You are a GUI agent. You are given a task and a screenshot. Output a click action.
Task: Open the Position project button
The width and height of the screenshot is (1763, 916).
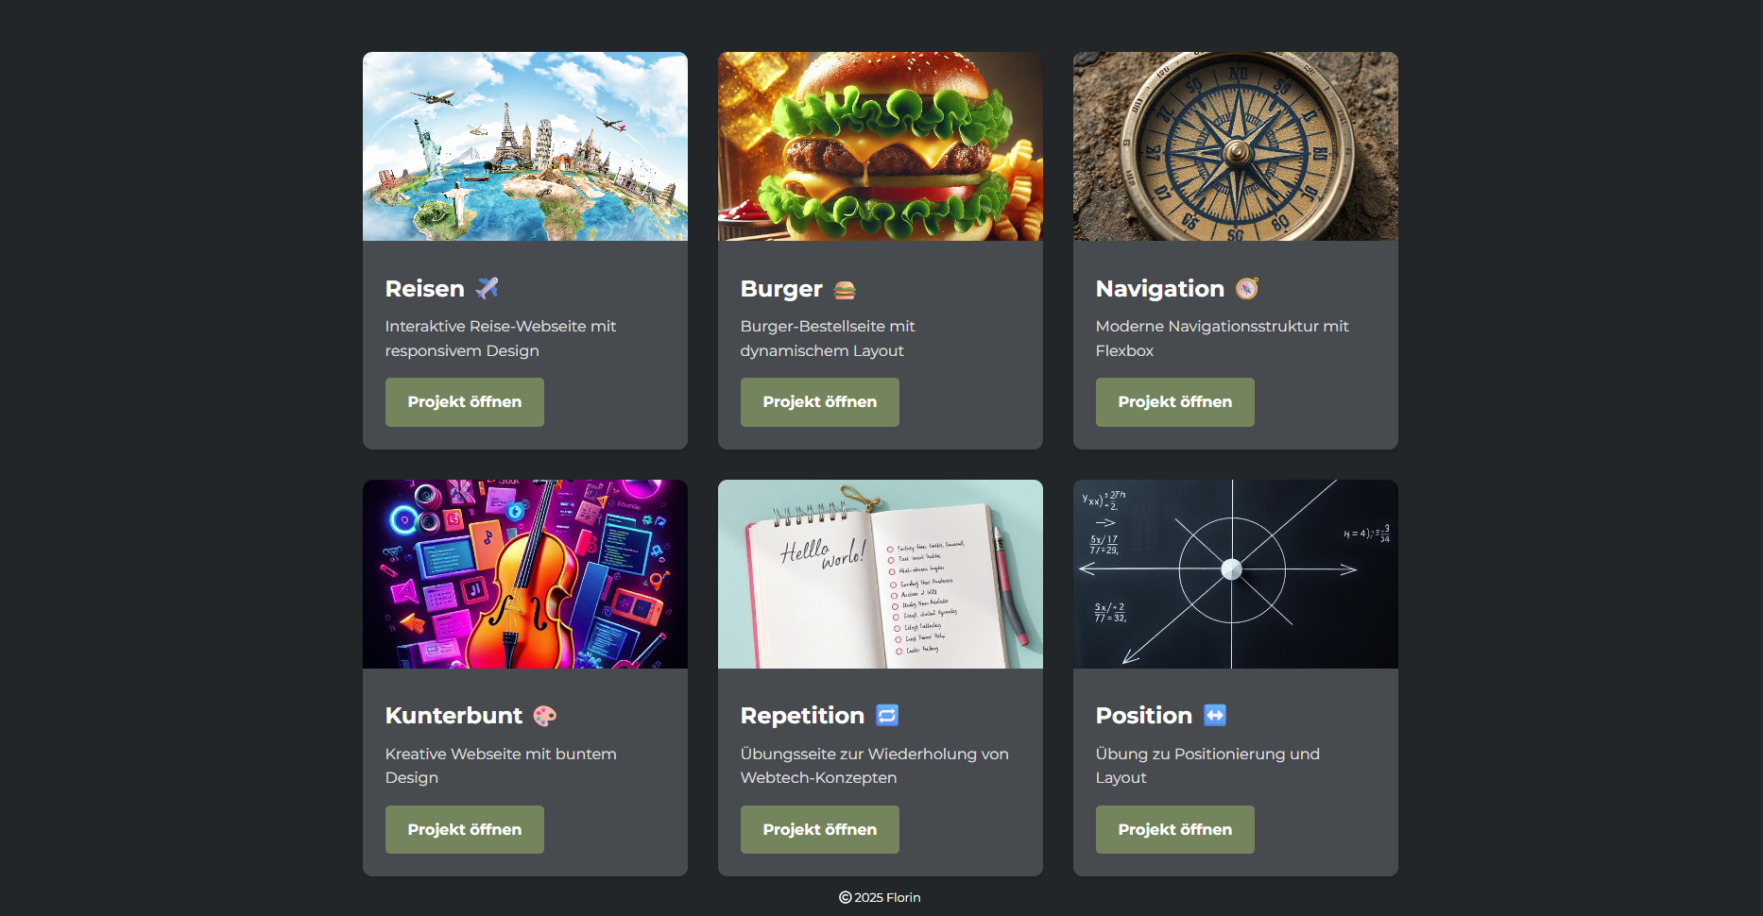coord(1175,830)
